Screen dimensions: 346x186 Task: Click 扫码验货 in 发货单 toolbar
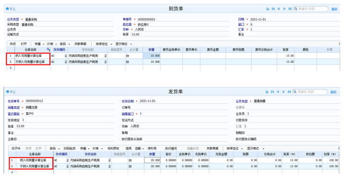tap(70, 149)
